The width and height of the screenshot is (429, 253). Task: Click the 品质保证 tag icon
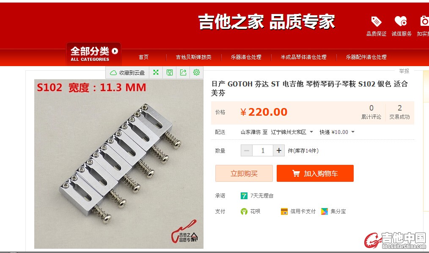376,21
